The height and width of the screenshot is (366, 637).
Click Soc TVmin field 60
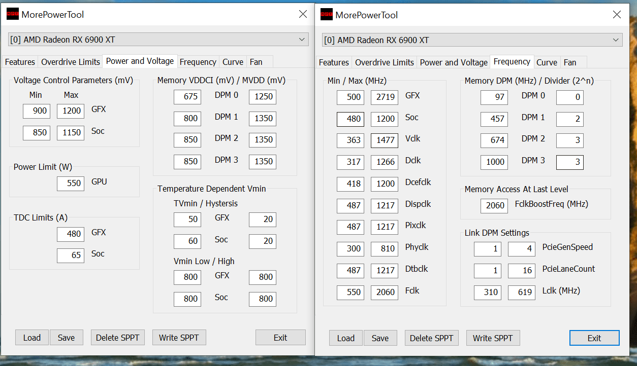187,241
